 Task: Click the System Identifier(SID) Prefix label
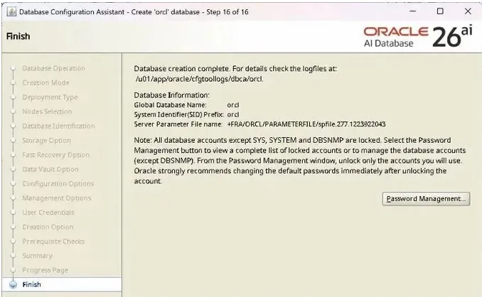[x=178, y=114]
